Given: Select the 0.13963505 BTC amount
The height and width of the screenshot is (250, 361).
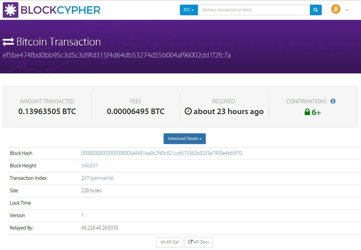Looking at the screenshot, I should [x=47, y=112].
